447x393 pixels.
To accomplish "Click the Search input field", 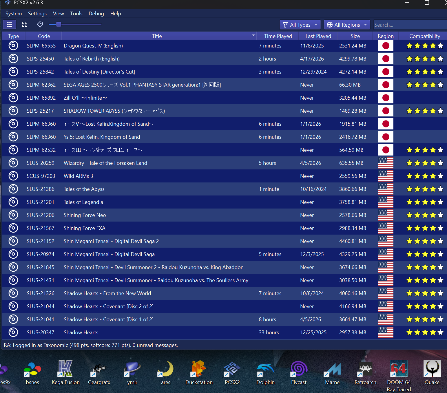I will coord(410,25).
